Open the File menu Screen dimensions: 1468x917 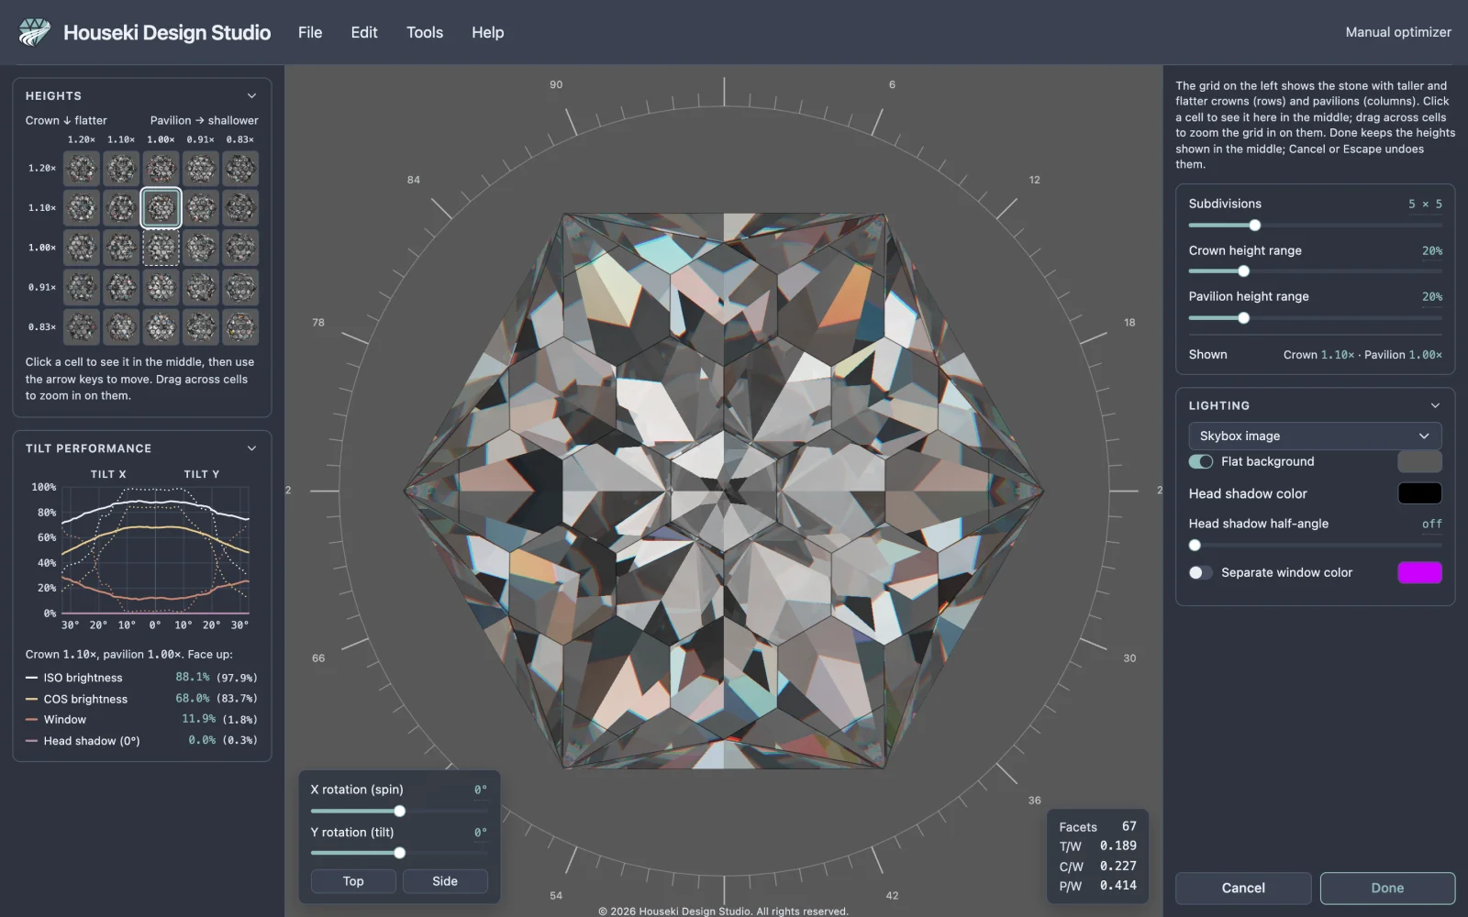310,32
